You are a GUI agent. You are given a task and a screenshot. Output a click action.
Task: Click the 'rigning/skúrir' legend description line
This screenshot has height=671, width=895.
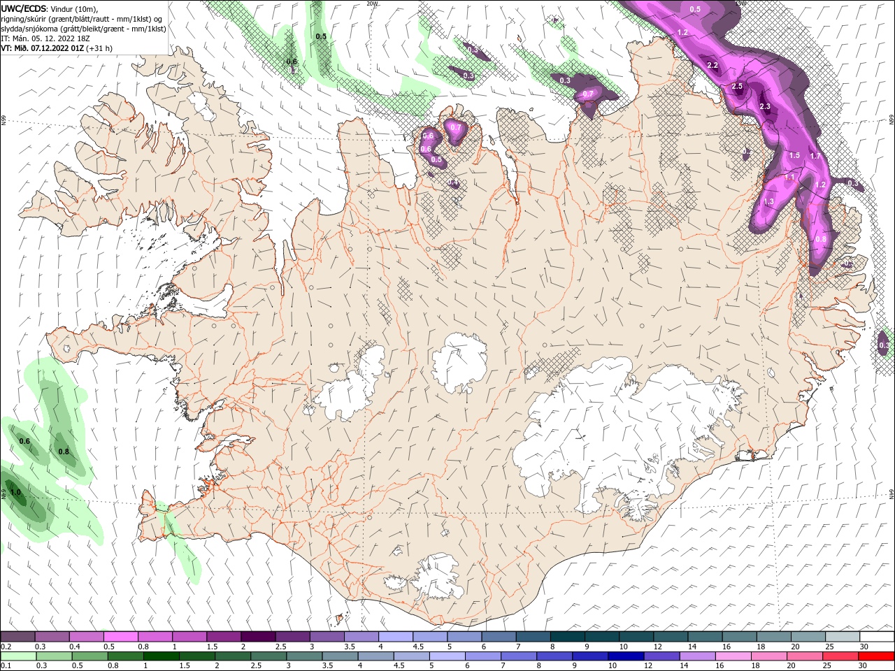(82, 19)
